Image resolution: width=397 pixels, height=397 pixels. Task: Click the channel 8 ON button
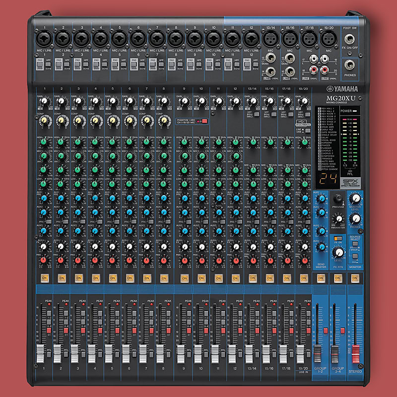[164, 278]
